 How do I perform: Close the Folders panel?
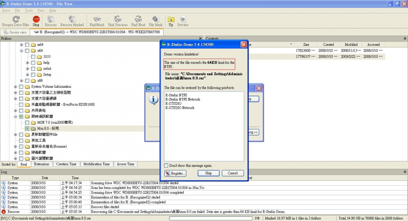[200, 39]
